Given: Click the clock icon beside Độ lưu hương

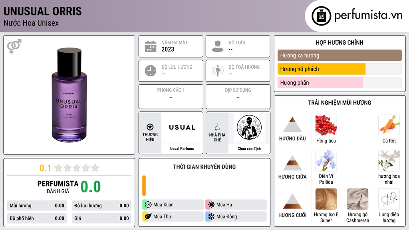Looking at the screenshot, I should click(x=151, y=71).
